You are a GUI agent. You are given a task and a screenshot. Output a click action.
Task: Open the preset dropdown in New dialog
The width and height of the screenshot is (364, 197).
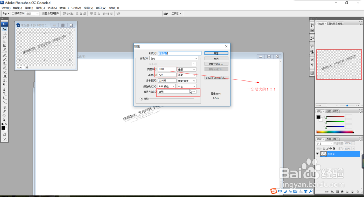[174, 58]
